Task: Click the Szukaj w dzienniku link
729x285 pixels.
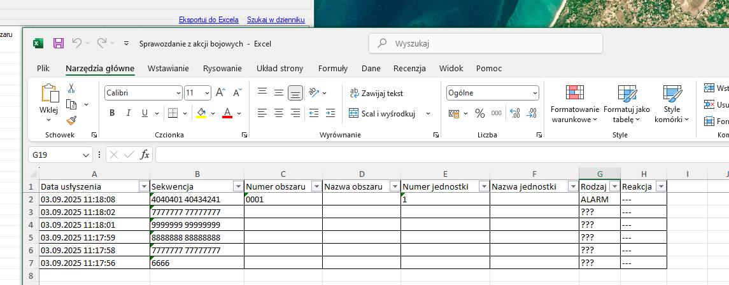Action: [x=276, y=20]
